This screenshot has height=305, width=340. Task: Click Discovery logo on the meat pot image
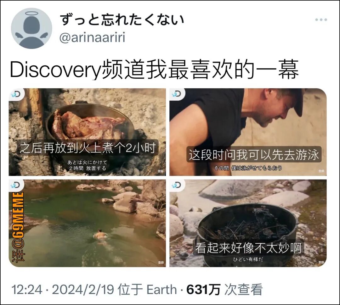click(x=16, y=94)
